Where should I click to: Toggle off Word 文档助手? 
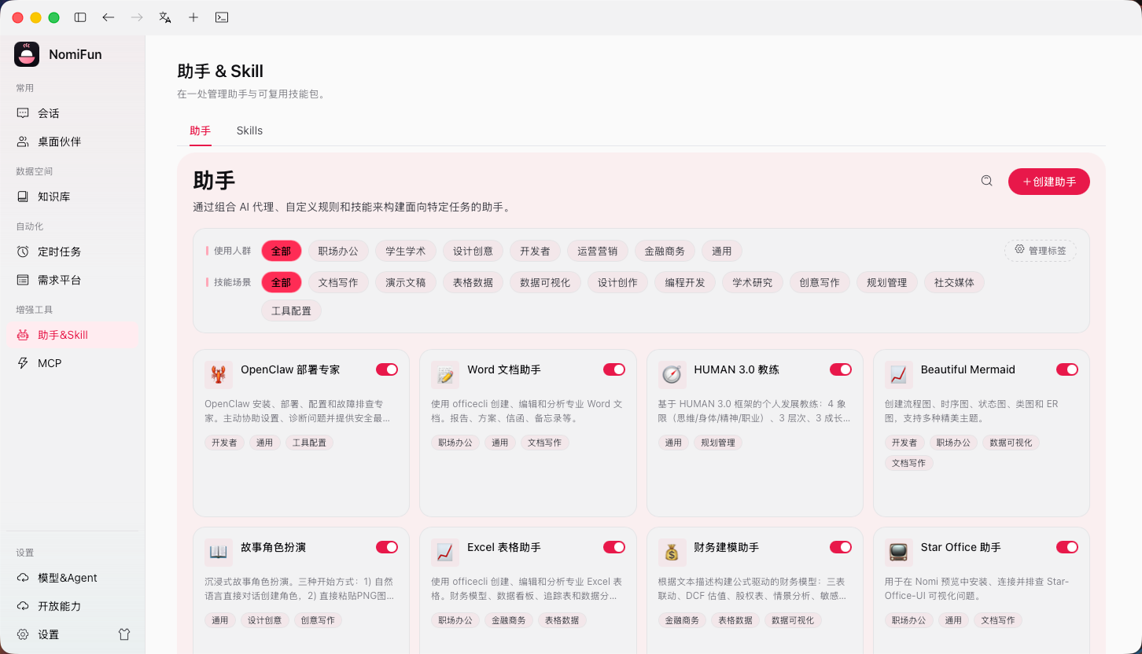pyautogui.click(x=614, y=369)
